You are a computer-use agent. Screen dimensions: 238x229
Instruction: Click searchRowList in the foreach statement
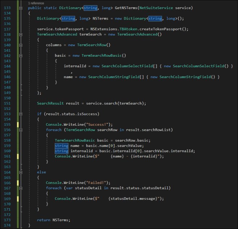click(x=156, y=130)
